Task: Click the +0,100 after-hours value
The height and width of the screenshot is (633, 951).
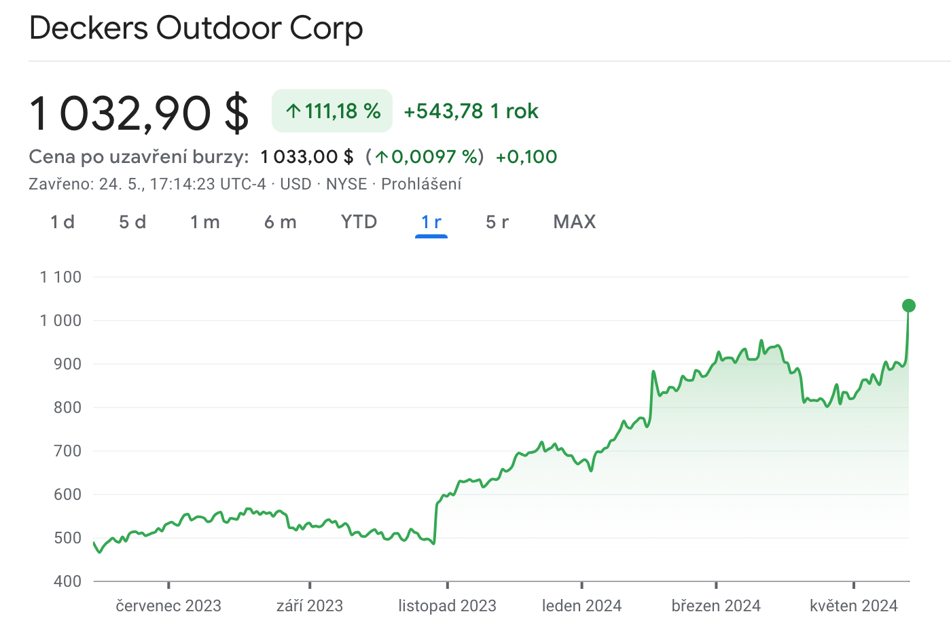Action: [x=526, y=157]
